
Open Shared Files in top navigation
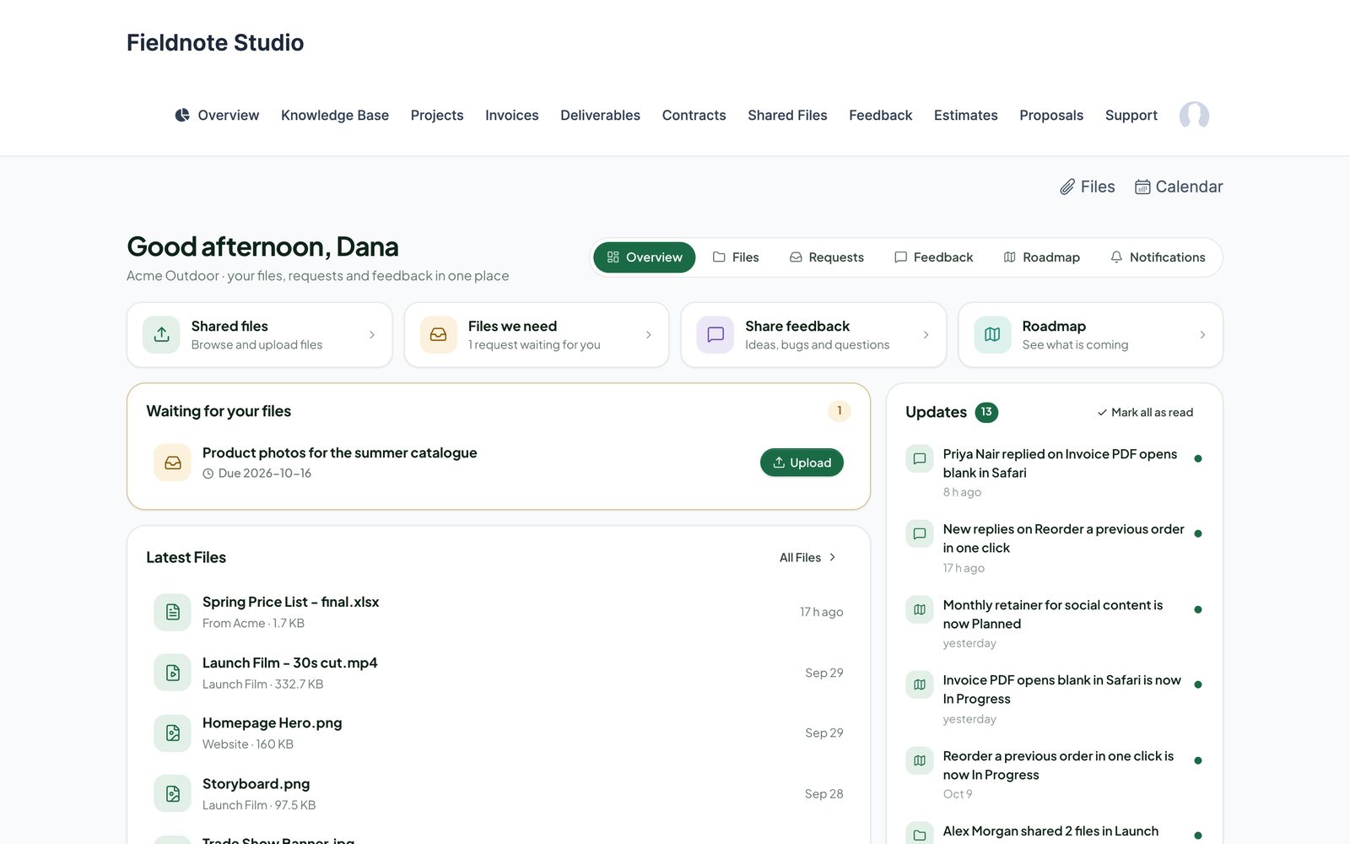(x=788, y=116)
